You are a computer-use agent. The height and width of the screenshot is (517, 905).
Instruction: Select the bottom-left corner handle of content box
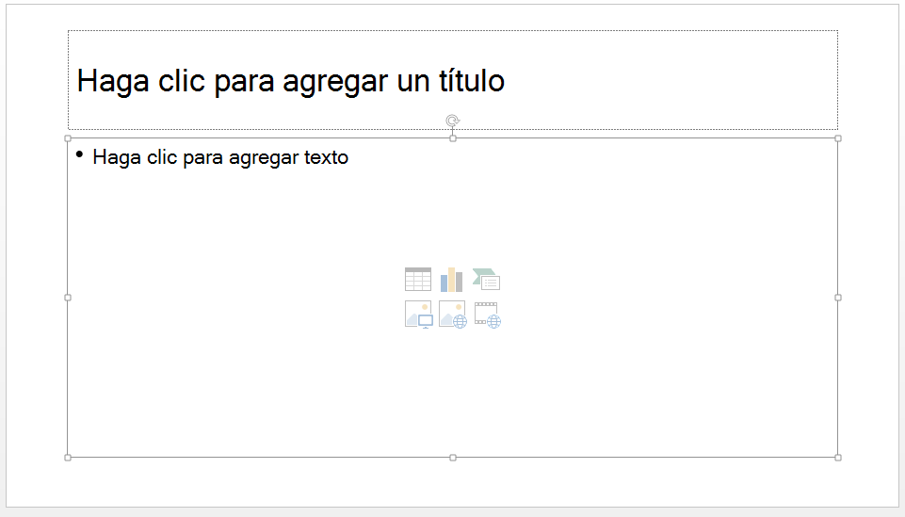68,458
